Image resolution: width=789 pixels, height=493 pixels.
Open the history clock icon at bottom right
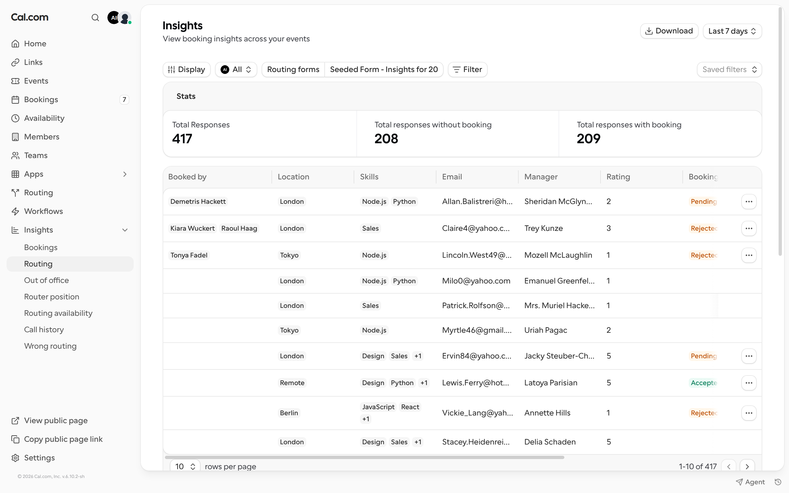click(778, 482)
